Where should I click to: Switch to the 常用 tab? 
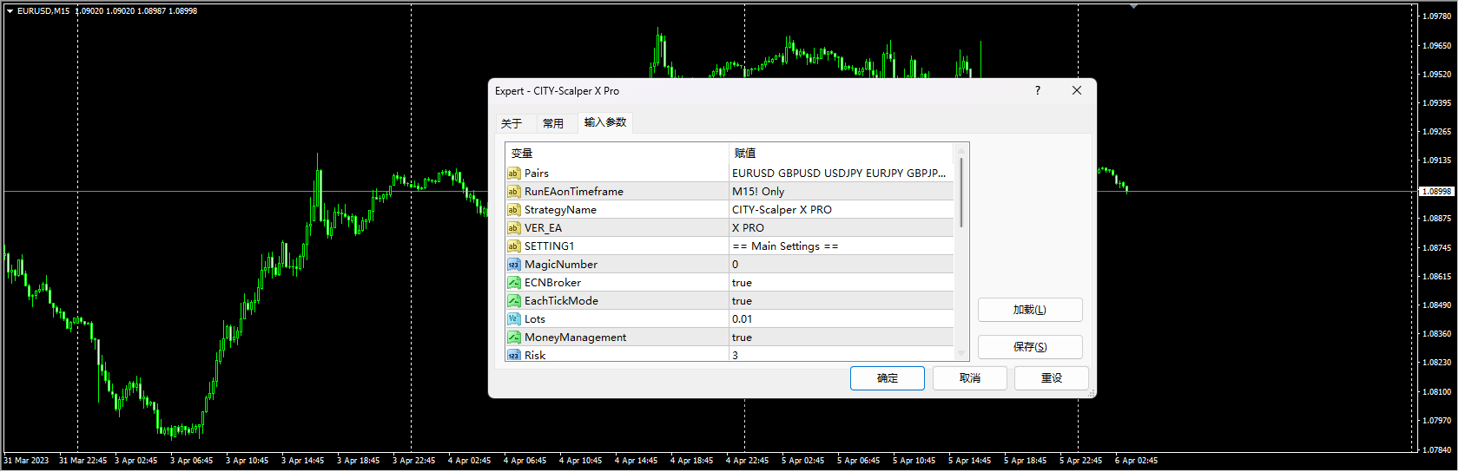[x=553, y=123]
